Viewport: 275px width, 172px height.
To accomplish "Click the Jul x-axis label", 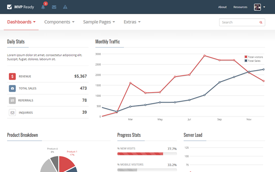I will coord(189,119).
